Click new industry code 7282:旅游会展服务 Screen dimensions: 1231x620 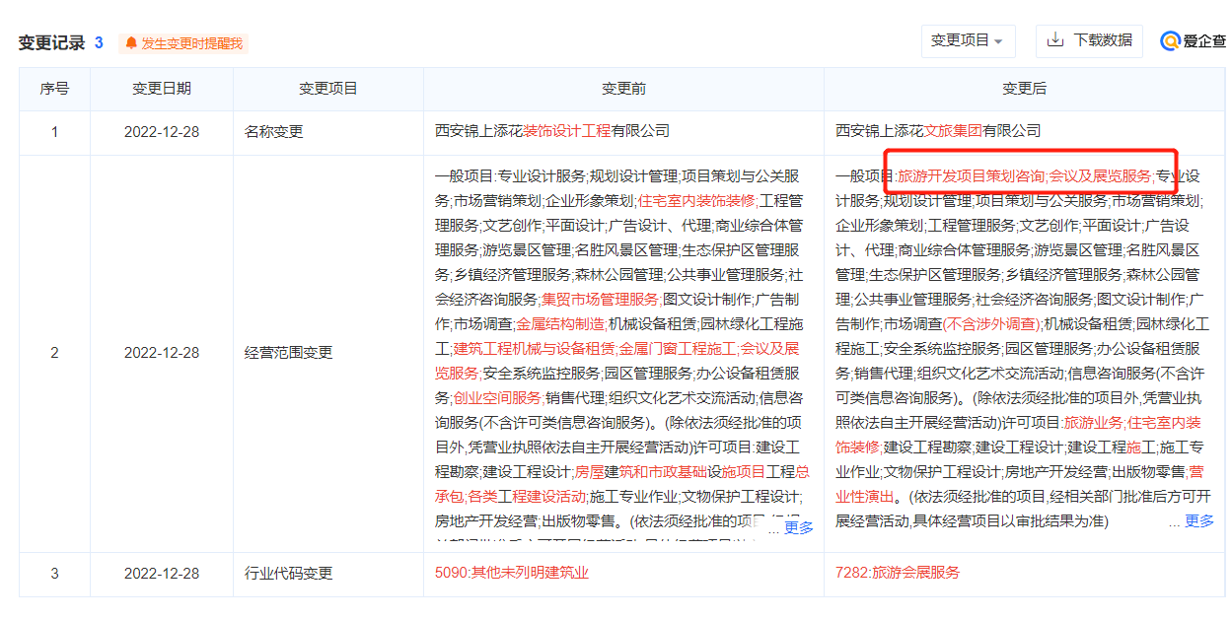click(898, 573)
